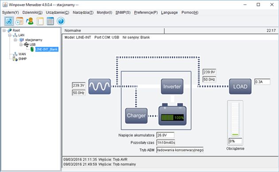
Task: Select the LAN tree item
Action: click(21, 35)
